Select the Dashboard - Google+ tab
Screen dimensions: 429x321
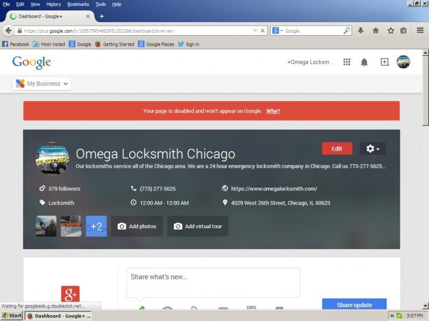(49, 17)
